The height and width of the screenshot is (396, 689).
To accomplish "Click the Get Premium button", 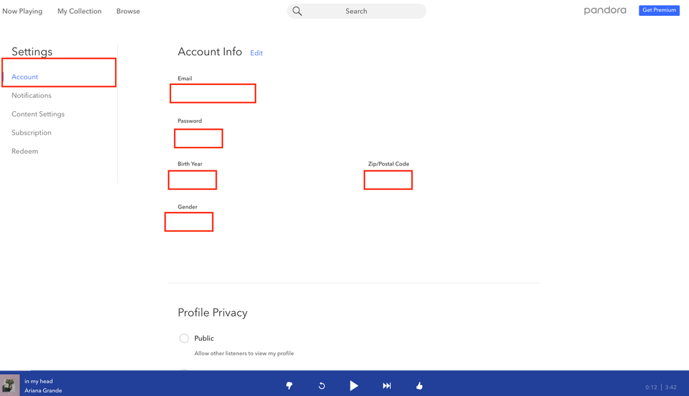I will [x=659, y=10].
